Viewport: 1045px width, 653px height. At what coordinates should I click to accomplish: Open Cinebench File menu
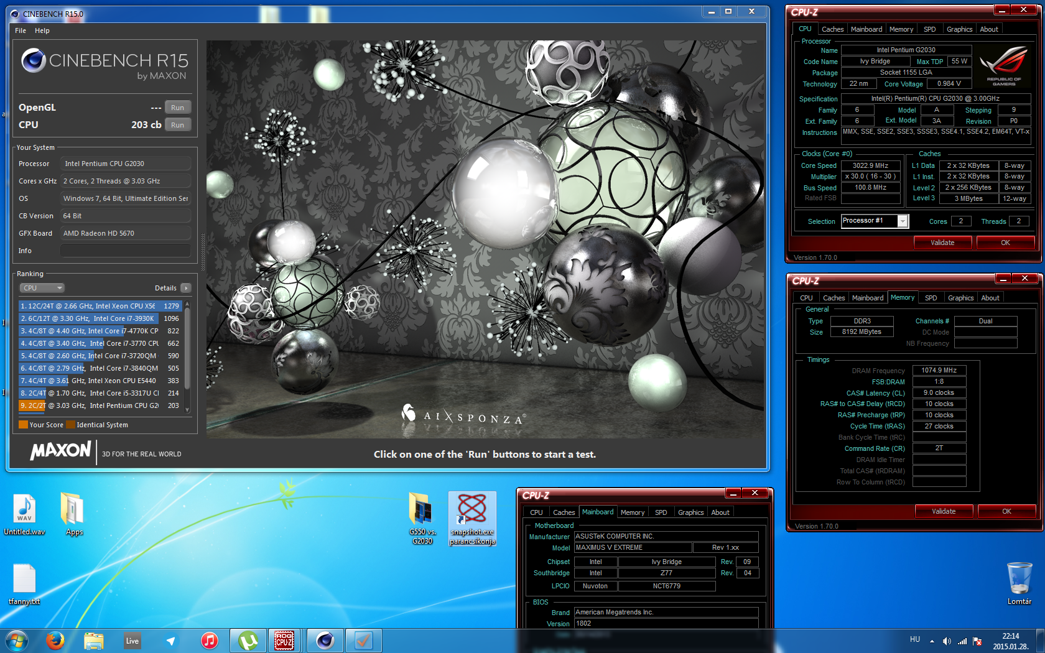(21, 30)
